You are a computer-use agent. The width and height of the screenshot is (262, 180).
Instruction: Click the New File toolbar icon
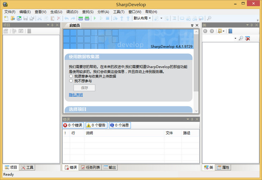click(x=7, y=18)
